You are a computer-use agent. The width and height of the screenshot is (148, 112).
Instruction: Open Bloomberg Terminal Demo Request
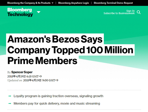click(113, 3)
